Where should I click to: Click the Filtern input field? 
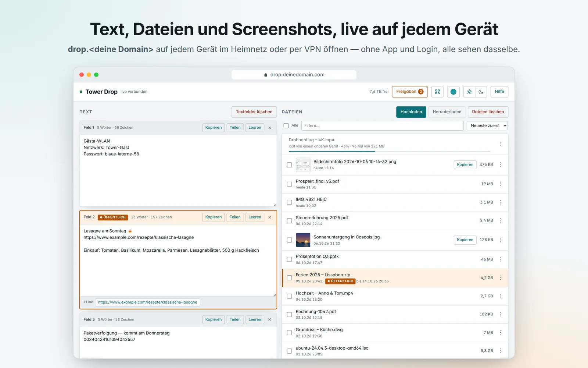click(x=382, y=125)
